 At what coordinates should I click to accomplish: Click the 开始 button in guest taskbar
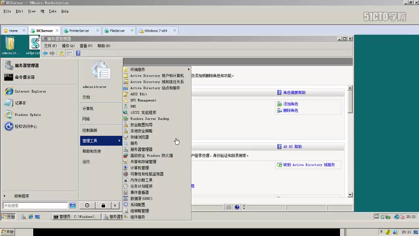[8, 217]
